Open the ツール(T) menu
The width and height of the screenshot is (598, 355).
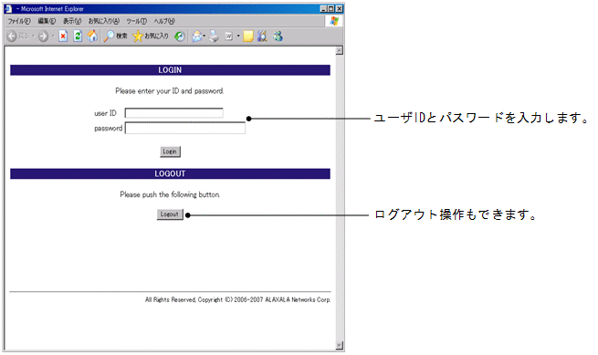137,21
